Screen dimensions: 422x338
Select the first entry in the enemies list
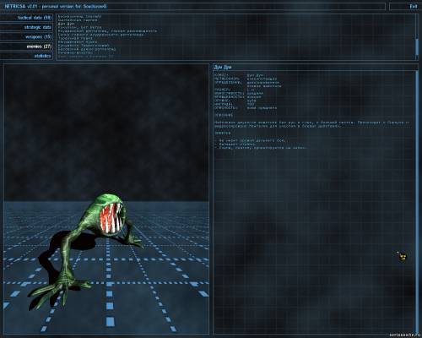(79, 16)
